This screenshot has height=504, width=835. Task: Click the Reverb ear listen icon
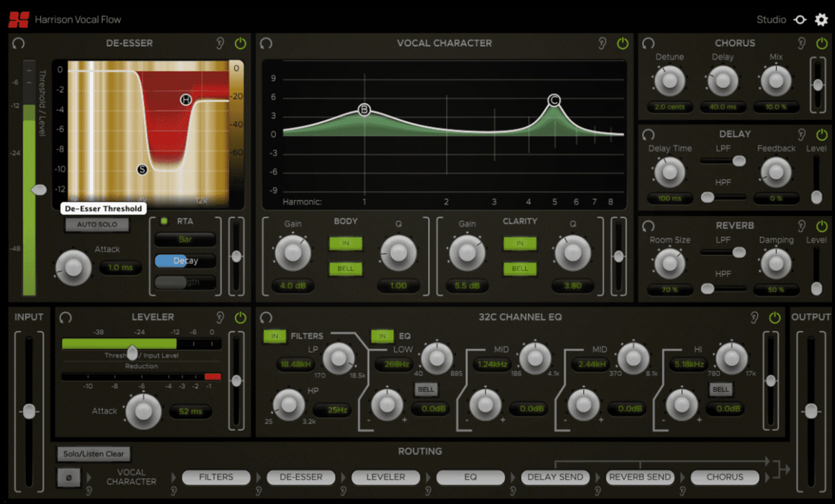801,225
